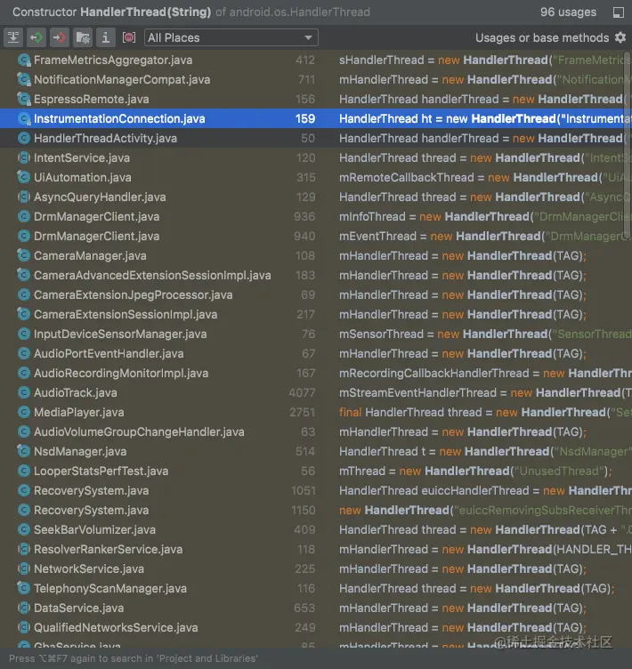This screenshot has width=632, height=669.
Task: Select the NotificationManagerCompat.java usage
Action: 316,80
